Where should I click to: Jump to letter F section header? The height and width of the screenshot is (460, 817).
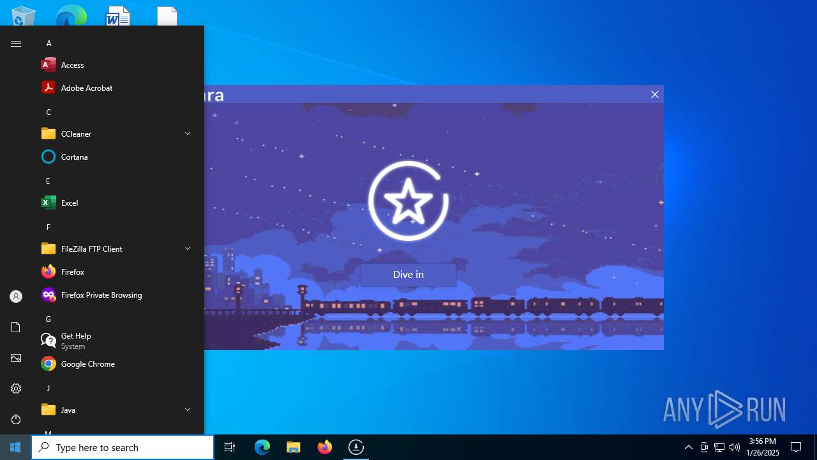pos(48,227)
